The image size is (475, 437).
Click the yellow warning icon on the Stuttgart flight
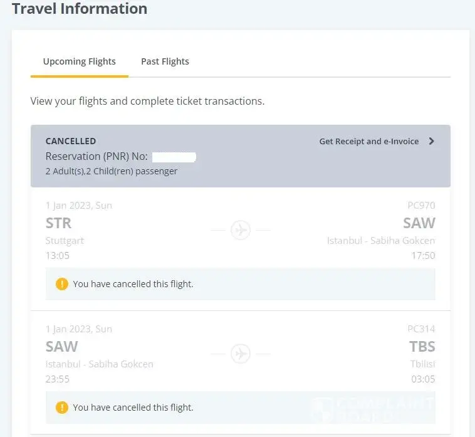[x=61, y=284]
